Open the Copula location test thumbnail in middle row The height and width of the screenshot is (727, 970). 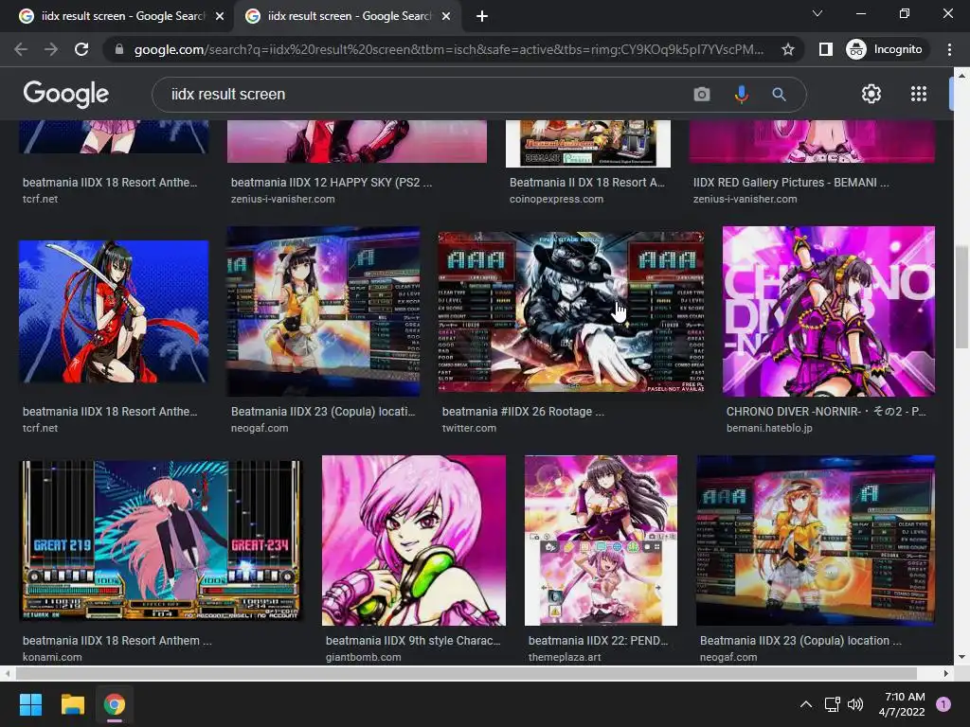click(323, 310)
